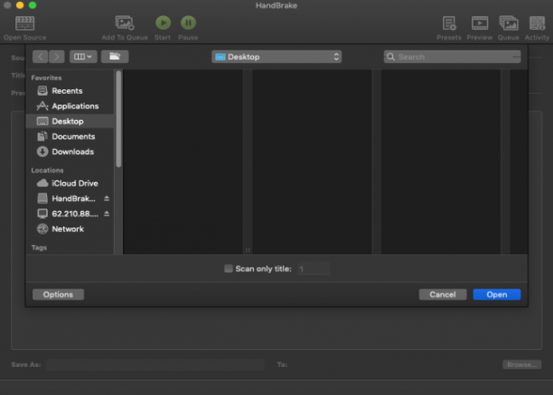Click the Pause toolbar button
Screen dimensions: 553x395
pyautogui.click(x=188, y=23)
